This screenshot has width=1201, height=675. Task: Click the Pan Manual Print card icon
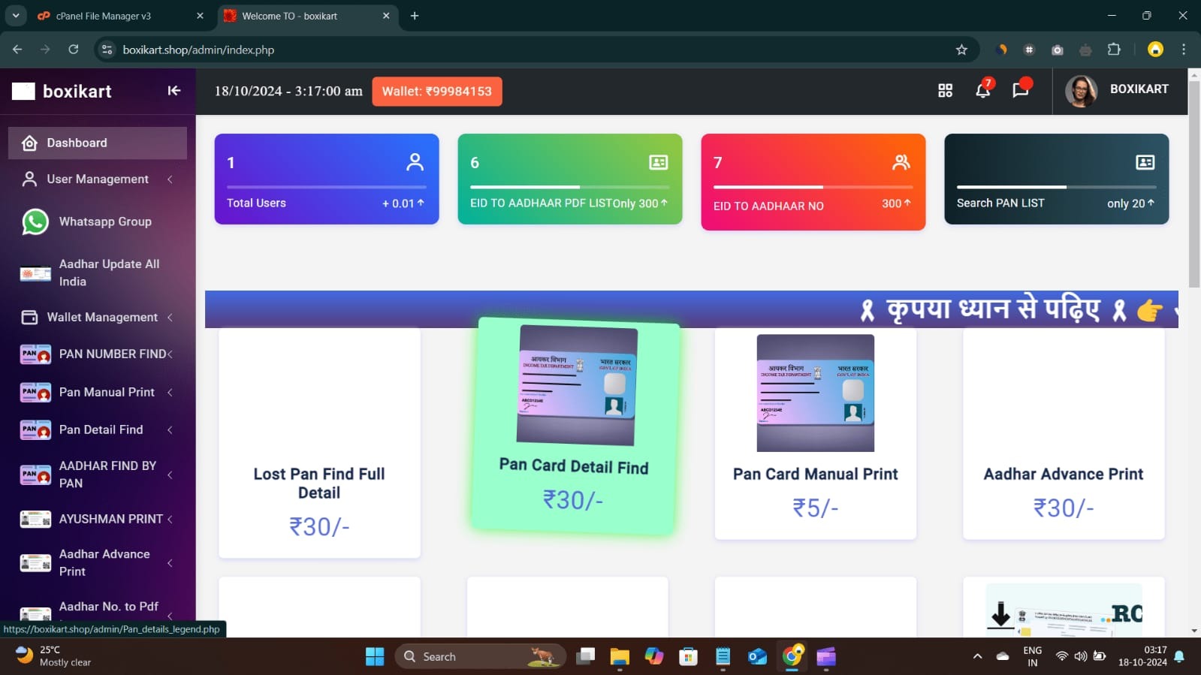tap(35, 392)
